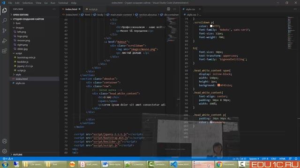The image size is (300, 168).
Task: Open the Terminal menu
Action: (x=63, y=3)
